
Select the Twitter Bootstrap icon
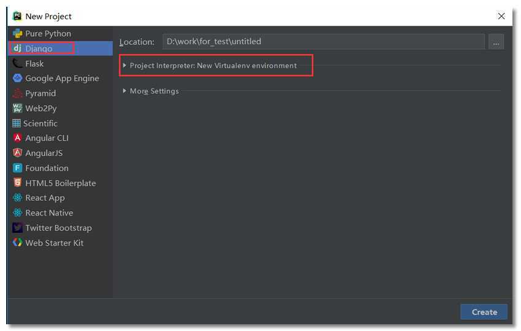(17, 228)
